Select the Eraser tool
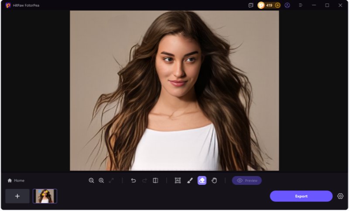 click(202, 180)
